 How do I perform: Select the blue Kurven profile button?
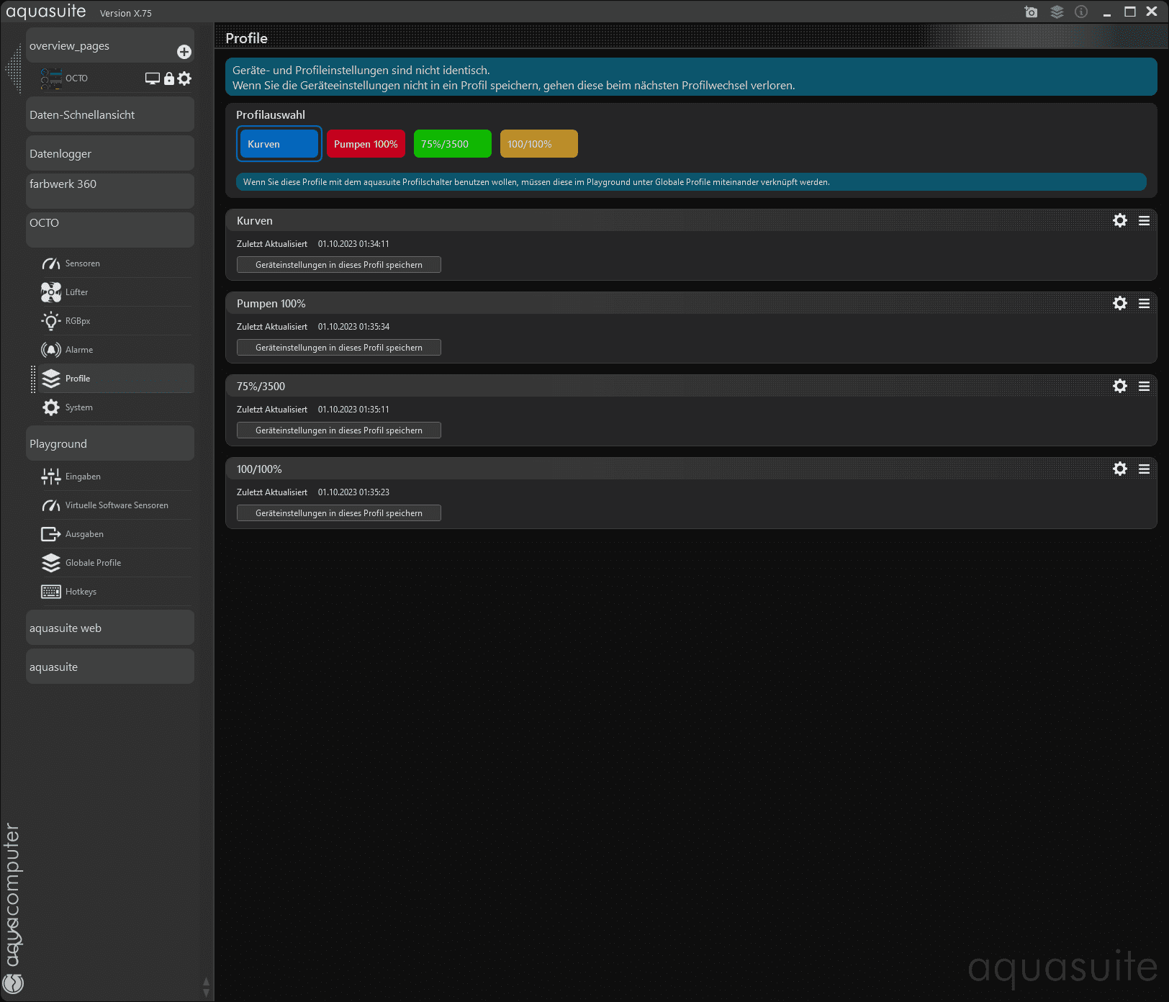coord(279,144)
